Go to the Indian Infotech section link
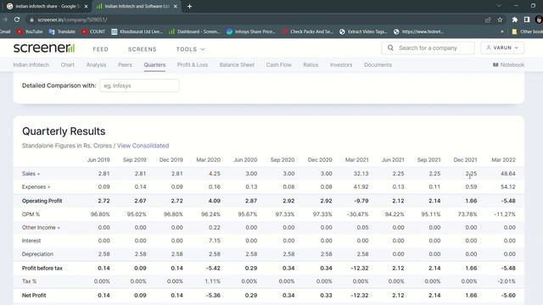The image size is (543, 305). pos(31,64)
